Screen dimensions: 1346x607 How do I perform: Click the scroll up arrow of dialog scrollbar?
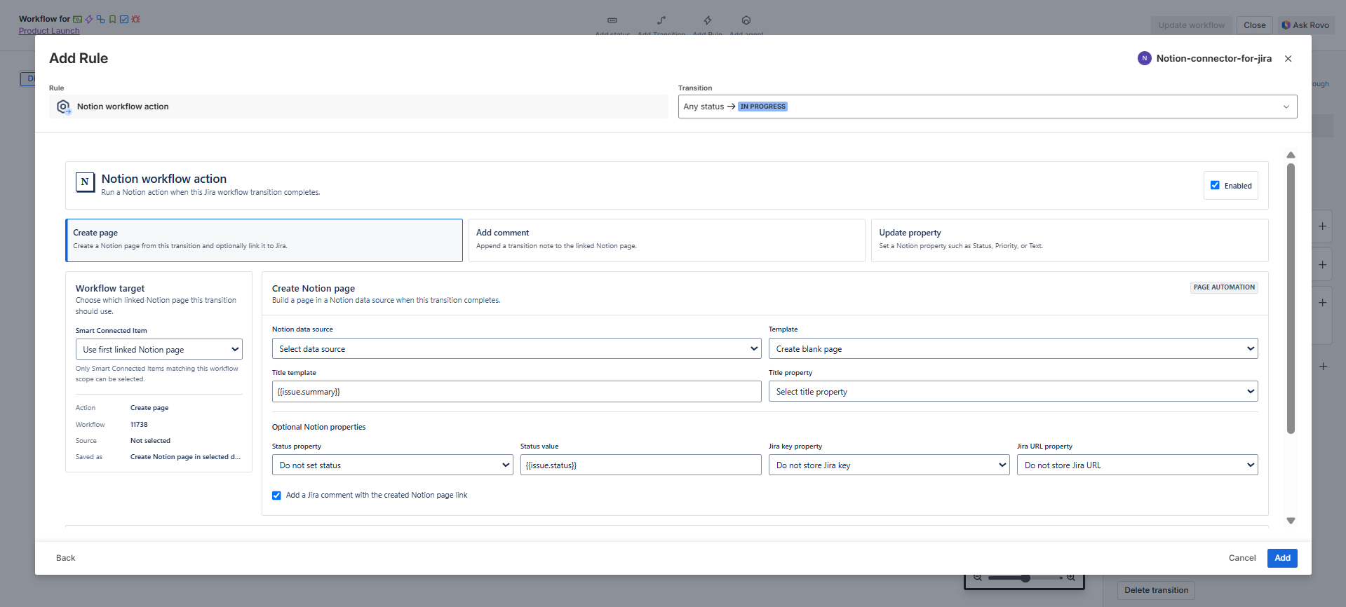tap(1291, 155)
